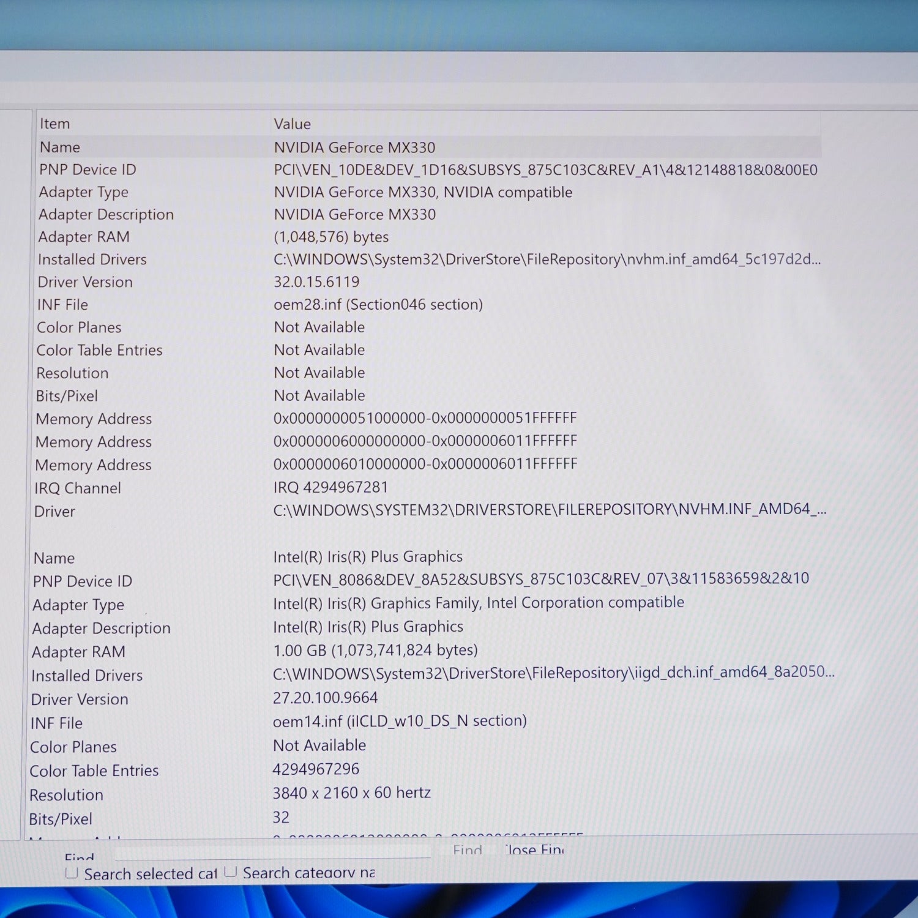Image resolution: width=918 pixels, height=918 pixels.
Task: Select "1.00 GB (1,073,741,824 bytes)" value
Action: (x=375, y=650)
